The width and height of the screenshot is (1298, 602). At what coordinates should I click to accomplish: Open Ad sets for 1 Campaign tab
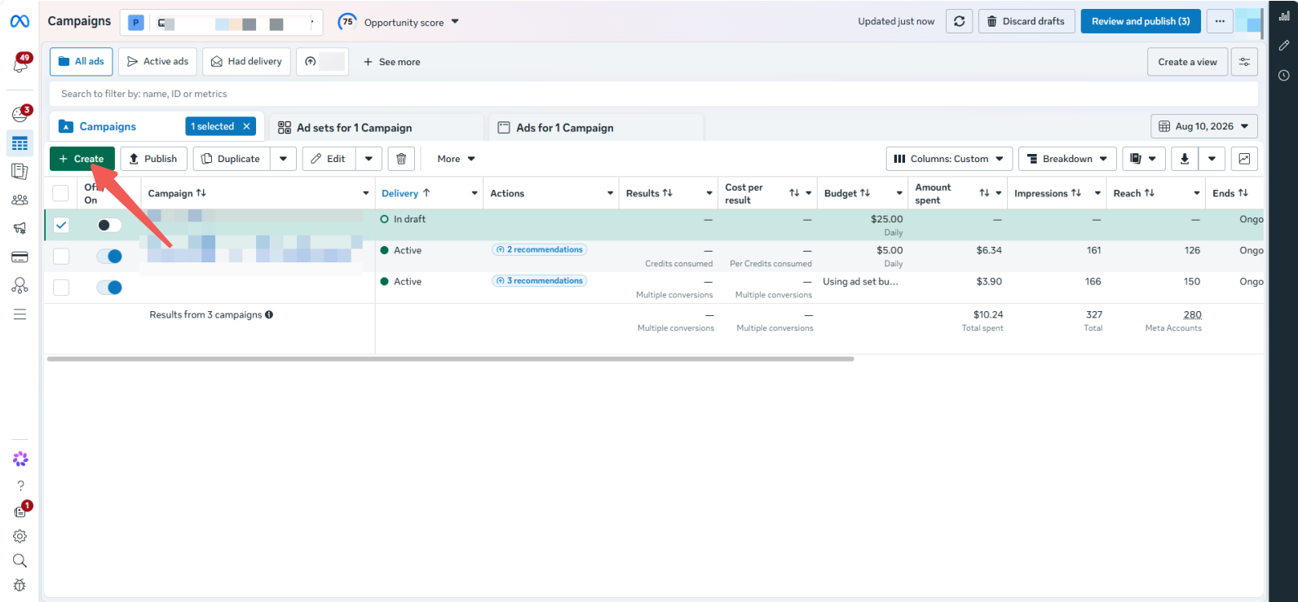click(377, 128)
